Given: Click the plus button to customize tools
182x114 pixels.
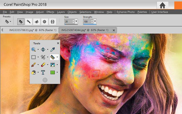Looking at the screenshot, I should 45,80.
